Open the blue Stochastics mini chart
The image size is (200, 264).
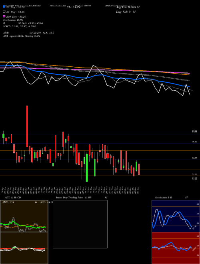tap(176, 216)
